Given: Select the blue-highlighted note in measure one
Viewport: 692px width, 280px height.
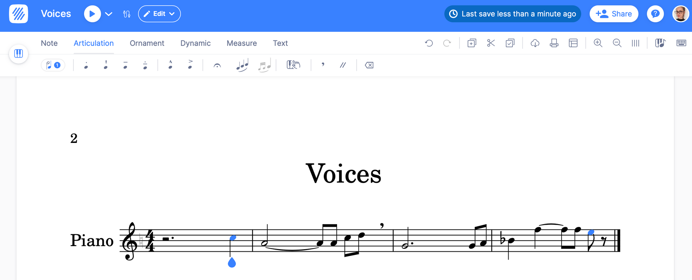Looking at the screenshot, I should click(x=233, y=238).
